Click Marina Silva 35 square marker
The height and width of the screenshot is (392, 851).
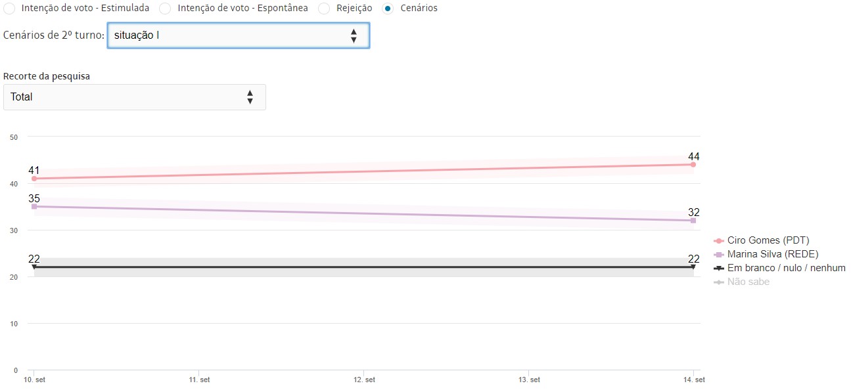point(34,206)
